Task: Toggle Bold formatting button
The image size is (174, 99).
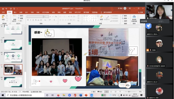Action: tap(28, 20)
